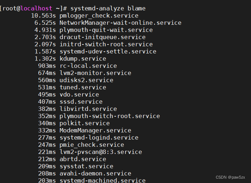Click the lvm2-pvscan@8:3.service line
251x183 pixels.
[x=100, y=152]
